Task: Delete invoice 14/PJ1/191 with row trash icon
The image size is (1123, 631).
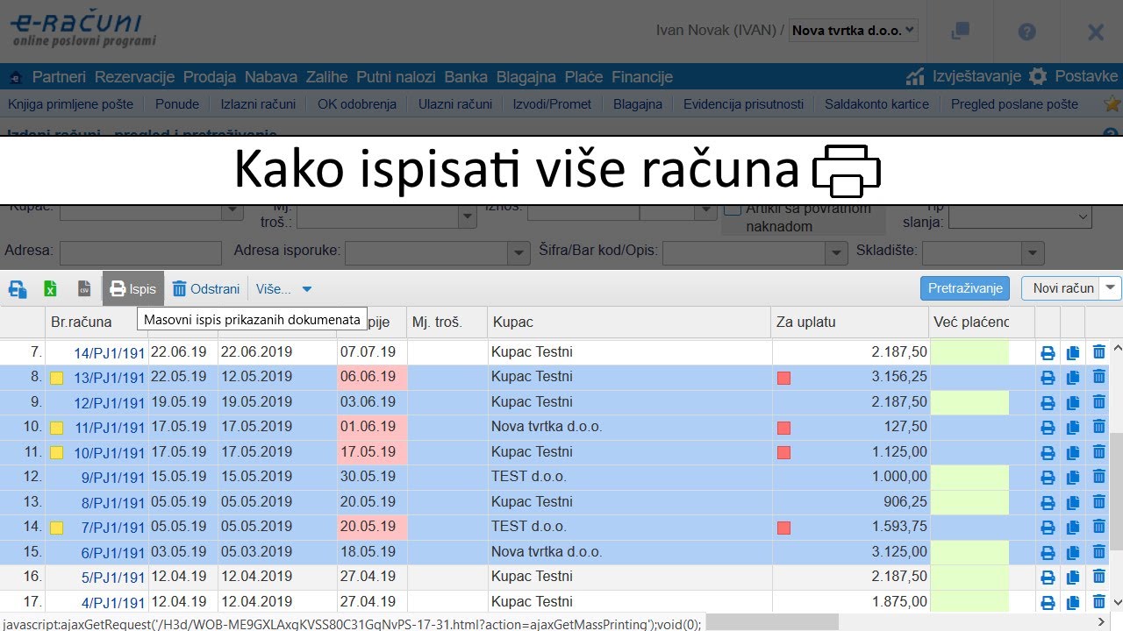Action: click(x=1098, y=352)
